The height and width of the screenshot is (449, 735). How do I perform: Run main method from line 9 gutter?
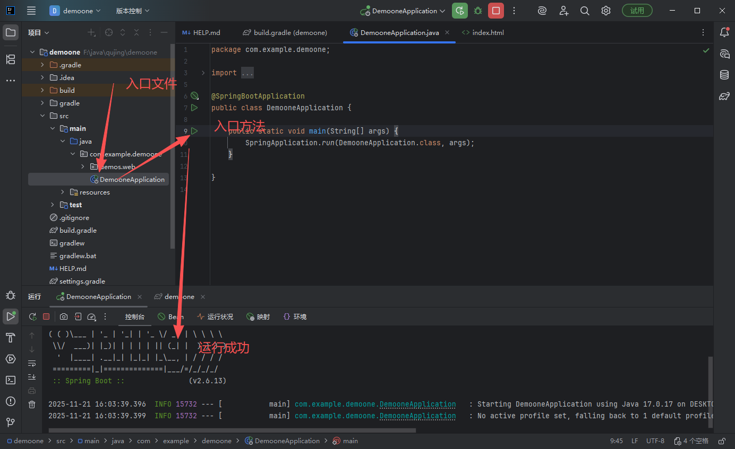coord(194,131)
